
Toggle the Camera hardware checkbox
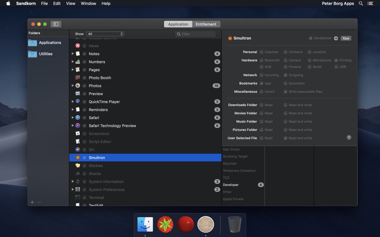point(285,60)
